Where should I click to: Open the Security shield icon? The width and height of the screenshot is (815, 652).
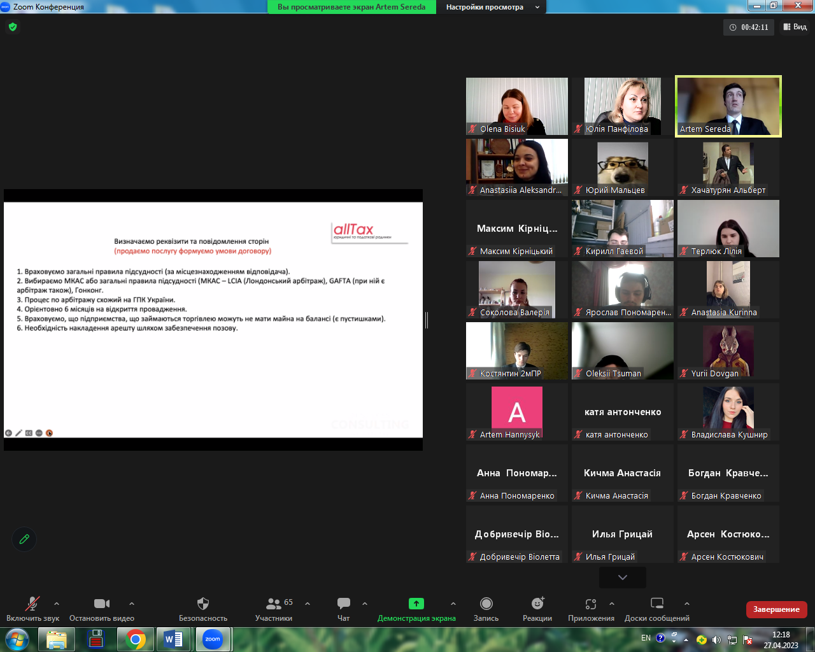click(x=203, y=604)
